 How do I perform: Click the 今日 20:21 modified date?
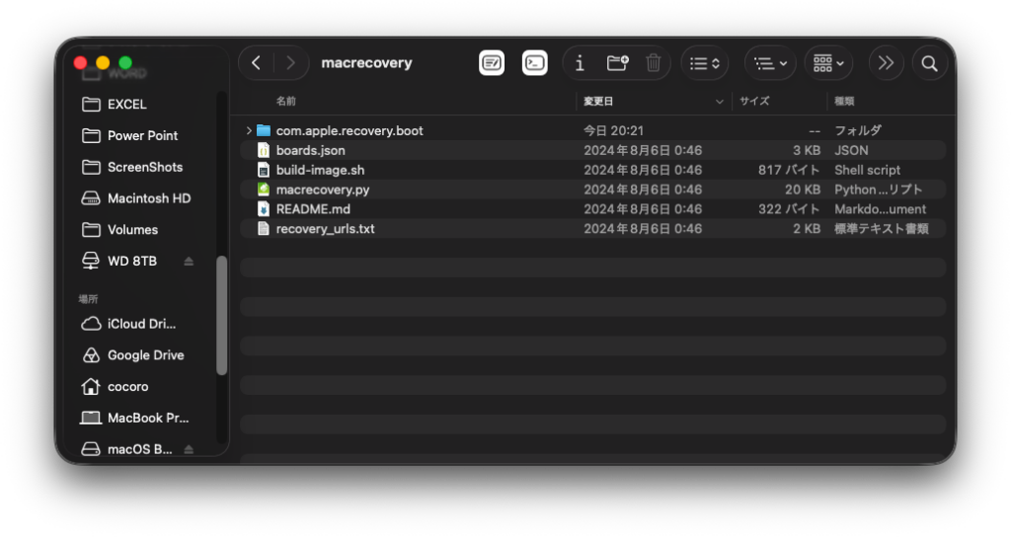(x=613, y=131)
